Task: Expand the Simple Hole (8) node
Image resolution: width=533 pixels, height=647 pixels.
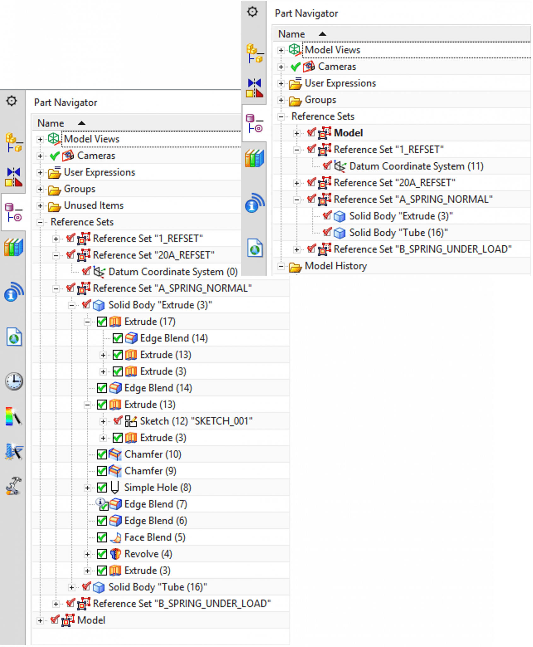Action: (87, 488)
